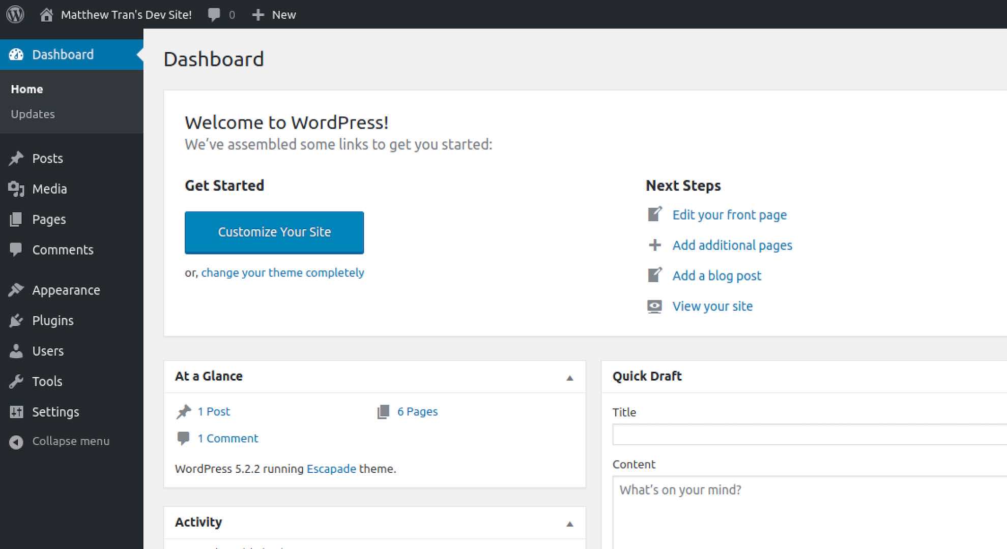Open the Pages menu item
Image resolution: width=1007 pixels, height=549 pixels.
coord(49,219)
